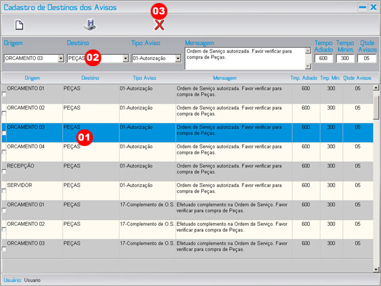Open the Tipo Aviso dropdown
This screenshot has width=381, height=286.
click(177, 59)
